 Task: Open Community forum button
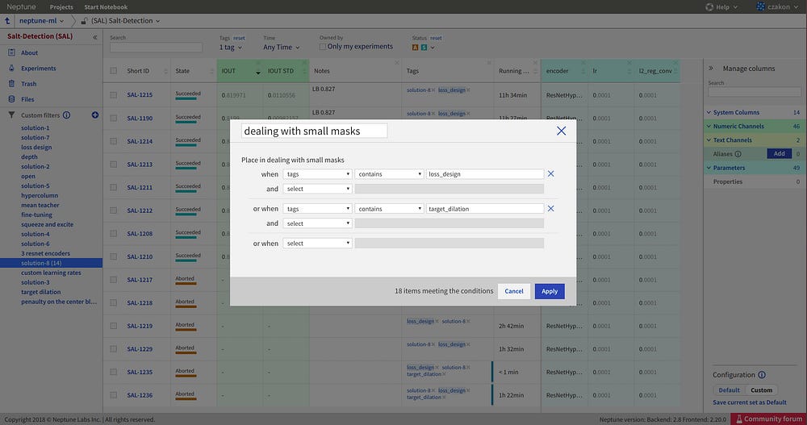[x=769, y=419]
